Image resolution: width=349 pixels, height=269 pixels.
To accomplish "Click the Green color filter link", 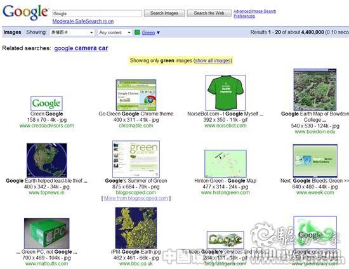I will (x=148, y=33).
